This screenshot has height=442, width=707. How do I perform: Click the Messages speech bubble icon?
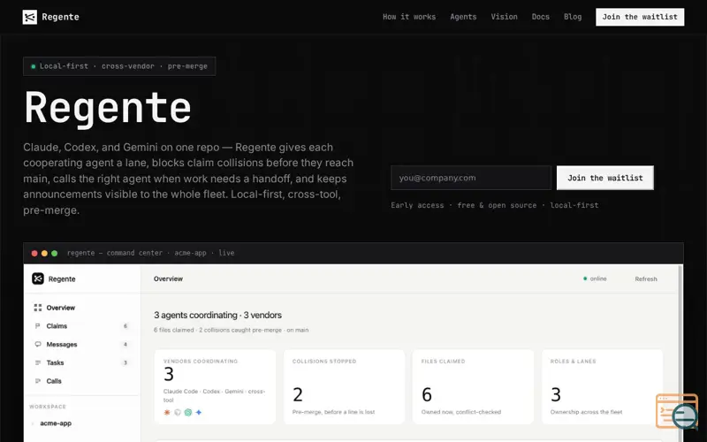pos(38,344)
